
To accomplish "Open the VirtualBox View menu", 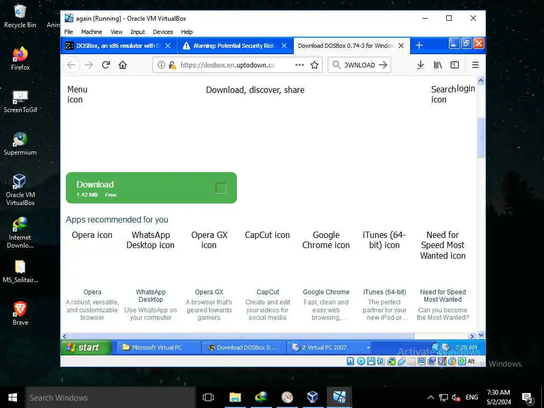I will pyautogui.click(x=116, y=32).
